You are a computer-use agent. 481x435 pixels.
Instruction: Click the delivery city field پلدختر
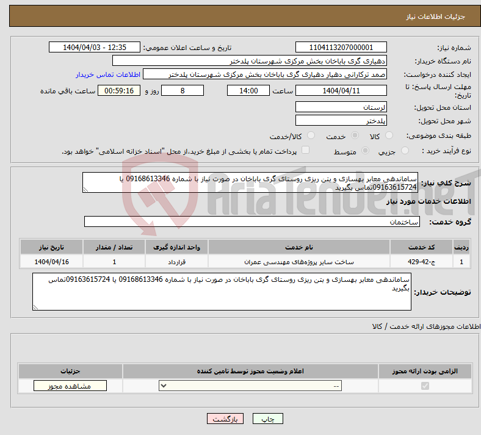point(341,120)
